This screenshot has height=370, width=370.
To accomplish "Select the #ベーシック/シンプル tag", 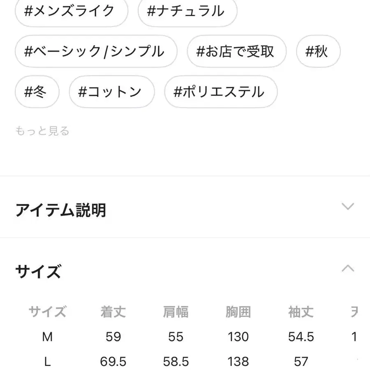I will pyautogui.click(x=96, y=51).
